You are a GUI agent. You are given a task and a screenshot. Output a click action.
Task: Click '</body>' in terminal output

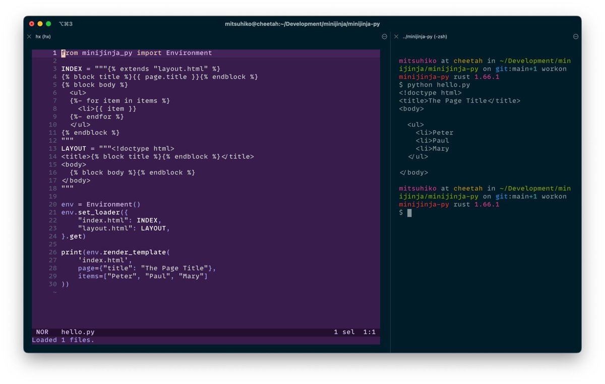pos(413,173)
